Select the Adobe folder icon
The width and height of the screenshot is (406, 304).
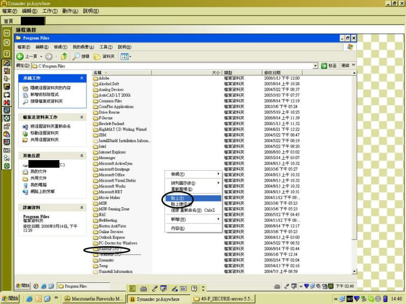coord(95,78)
